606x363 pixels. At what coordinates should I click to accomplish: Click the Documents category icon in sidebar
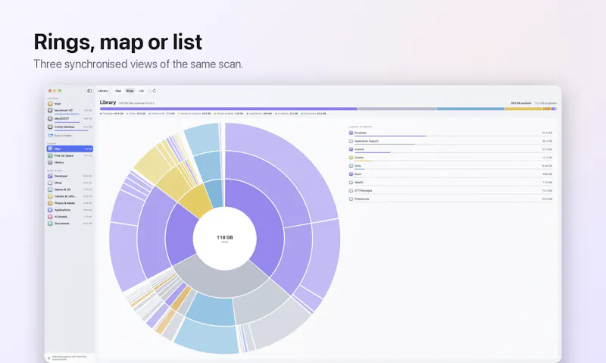click(x=50, y=224)
